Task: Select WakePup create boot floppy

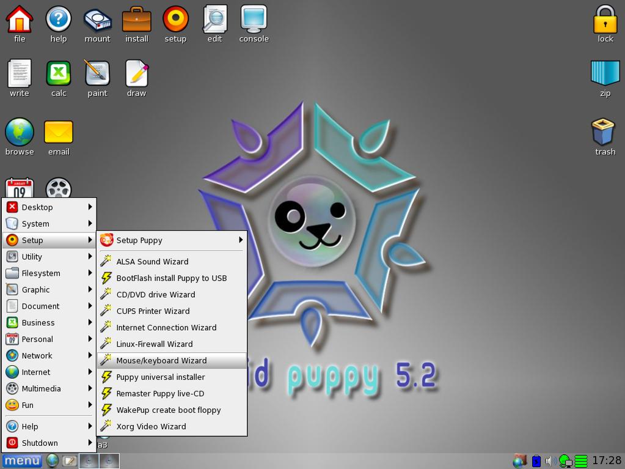Action: (172, 410)
